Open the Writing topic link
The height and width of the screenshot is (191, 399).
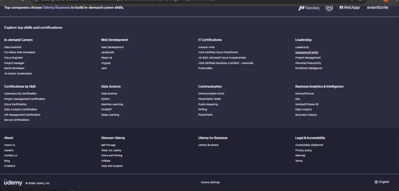point(203,109)
